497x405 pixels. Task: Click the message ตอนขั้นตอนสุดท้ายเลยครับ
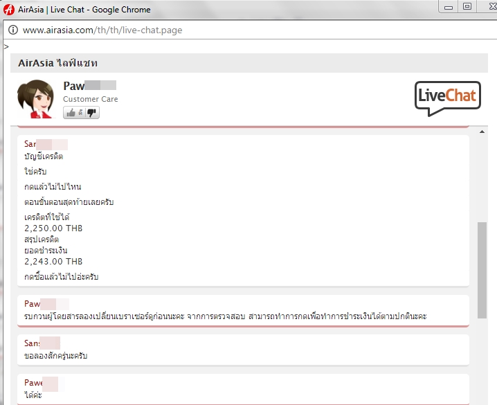pos(69,202)
